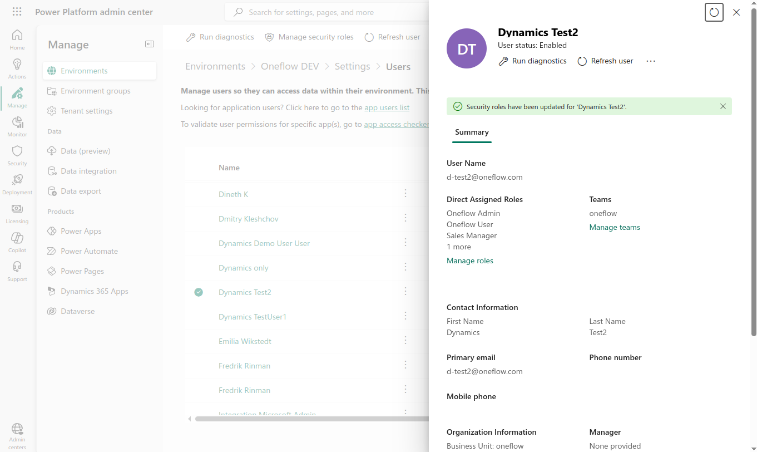Viewport: 757px width, 452px height.
Task: Open more options ellipsis in user panel
Action: click(651, 61)
